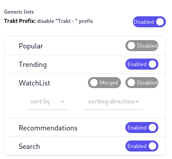Click the Recommendations row label

click(48, 128)
